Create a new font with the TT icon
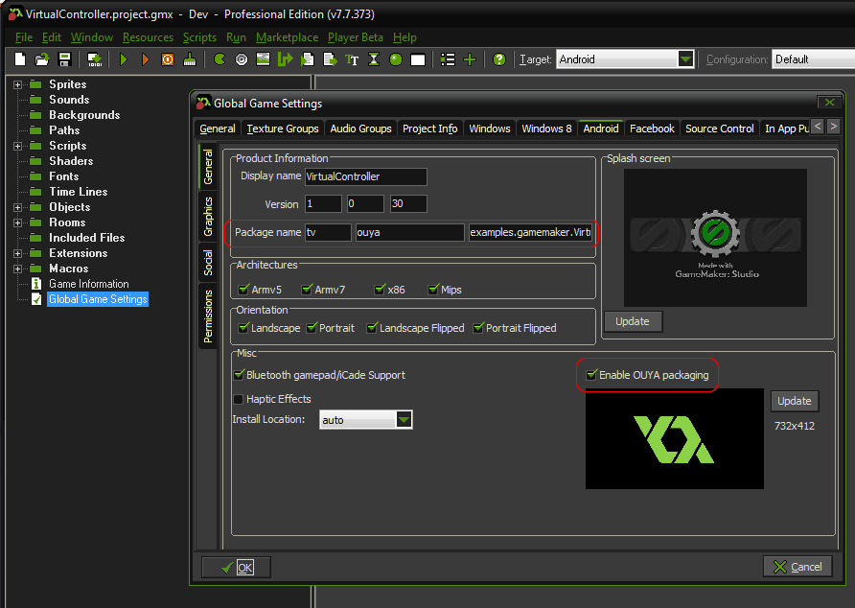The height and width of the screenshot is (608, 855). [x=351, y=58]
